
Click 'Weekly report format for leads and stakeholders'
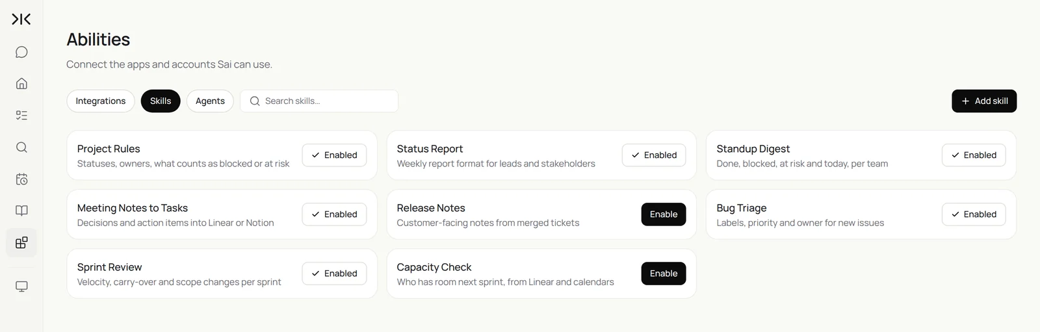click(x=496, y=164)
